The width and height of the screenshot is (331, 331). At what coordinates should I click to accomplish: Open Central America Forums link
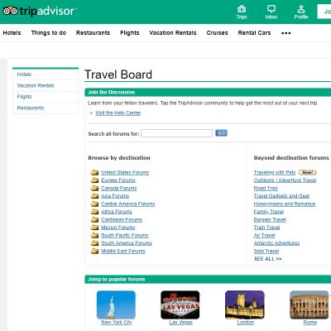click(127, 204)
